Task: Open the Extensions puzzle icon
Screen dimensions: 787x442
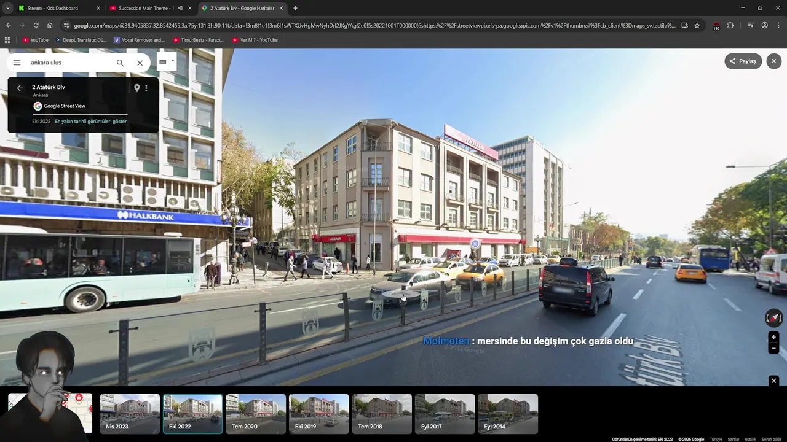Action: point(730,25)
